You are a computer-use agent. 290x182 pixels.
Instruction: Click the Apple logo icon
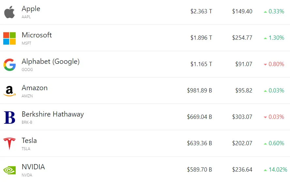(x=9, y=12)
